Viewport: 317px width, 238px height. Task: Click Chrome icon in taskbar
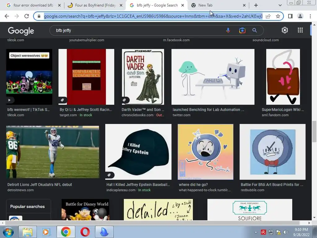click(66, 232)
